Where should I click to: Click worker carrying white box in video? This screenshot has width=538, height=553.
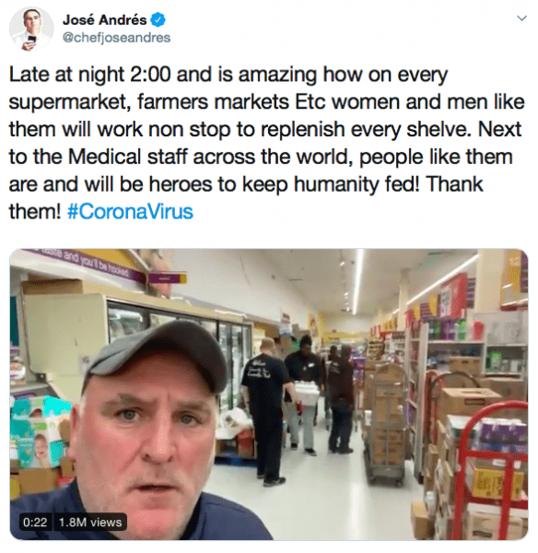[x=306, y=394]
